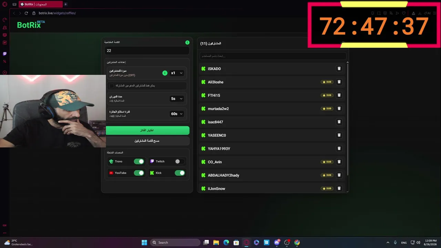
Task: Click the browser back arrow
Action: 14,13
